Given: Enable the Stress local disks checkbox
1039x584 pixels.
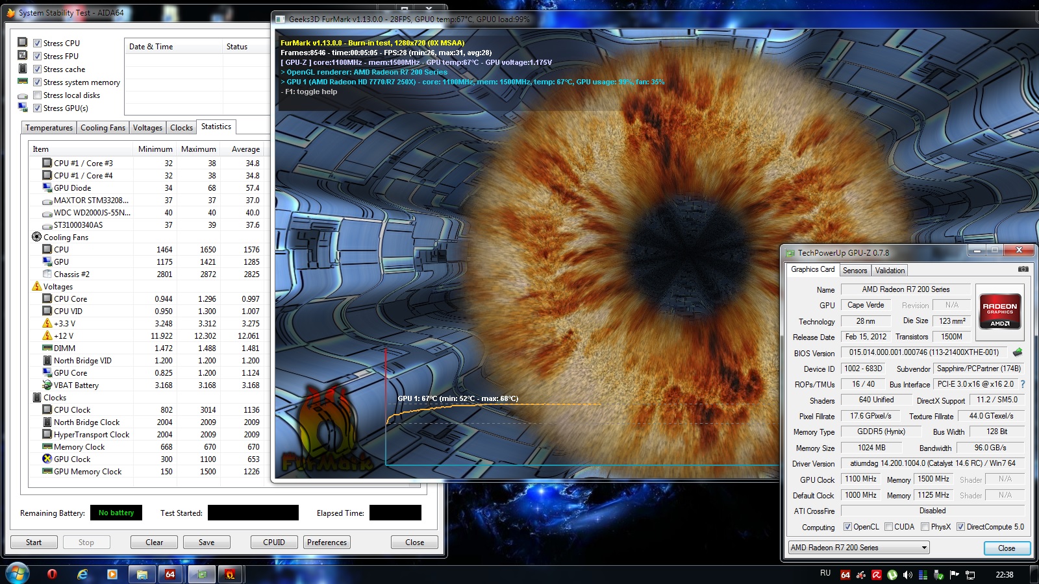Looking at the screenshot, I should click(38, 95).
